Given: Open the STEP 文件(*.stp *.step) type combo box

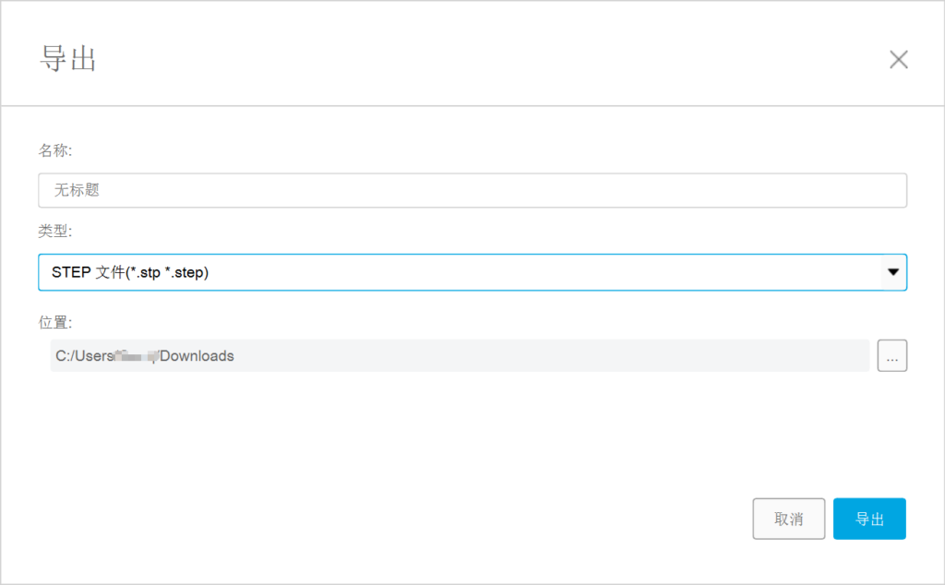Looking at the screenshot, I should 461,272.
